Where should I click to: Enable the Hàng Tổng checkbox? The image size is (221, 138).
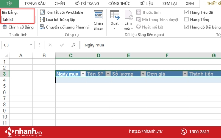coord(187,20)
